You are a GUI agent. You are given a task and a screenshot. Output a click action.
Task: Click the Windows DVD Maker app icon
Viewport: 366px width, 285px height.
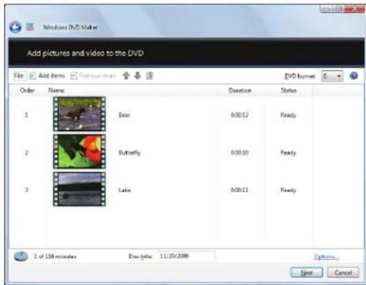point(30,27)
